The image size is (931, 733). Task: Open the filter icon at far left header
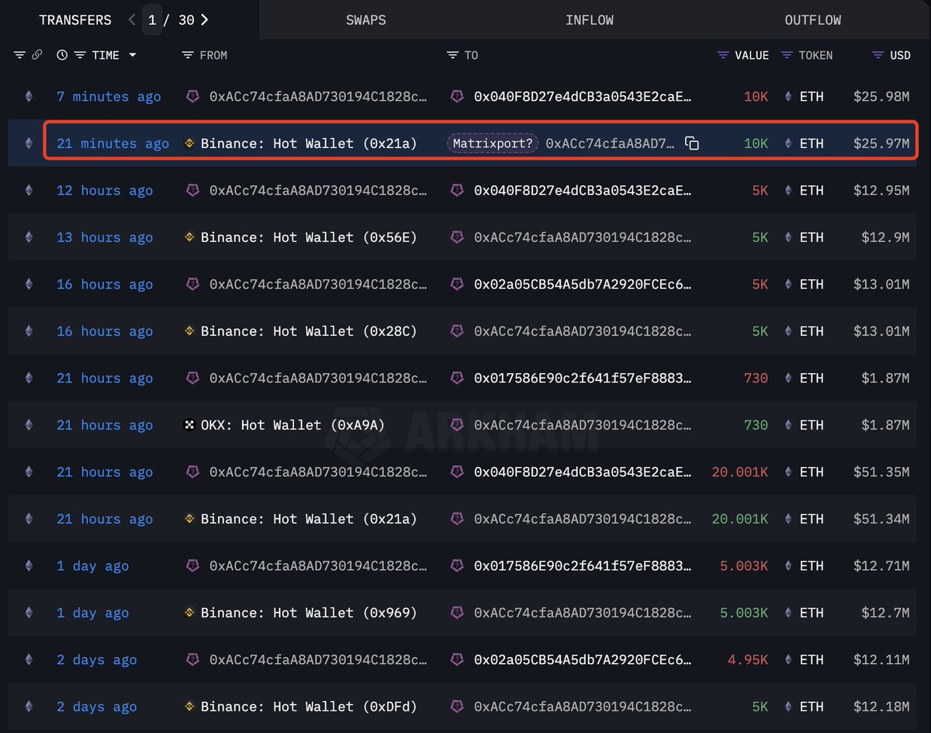point(20,55)
